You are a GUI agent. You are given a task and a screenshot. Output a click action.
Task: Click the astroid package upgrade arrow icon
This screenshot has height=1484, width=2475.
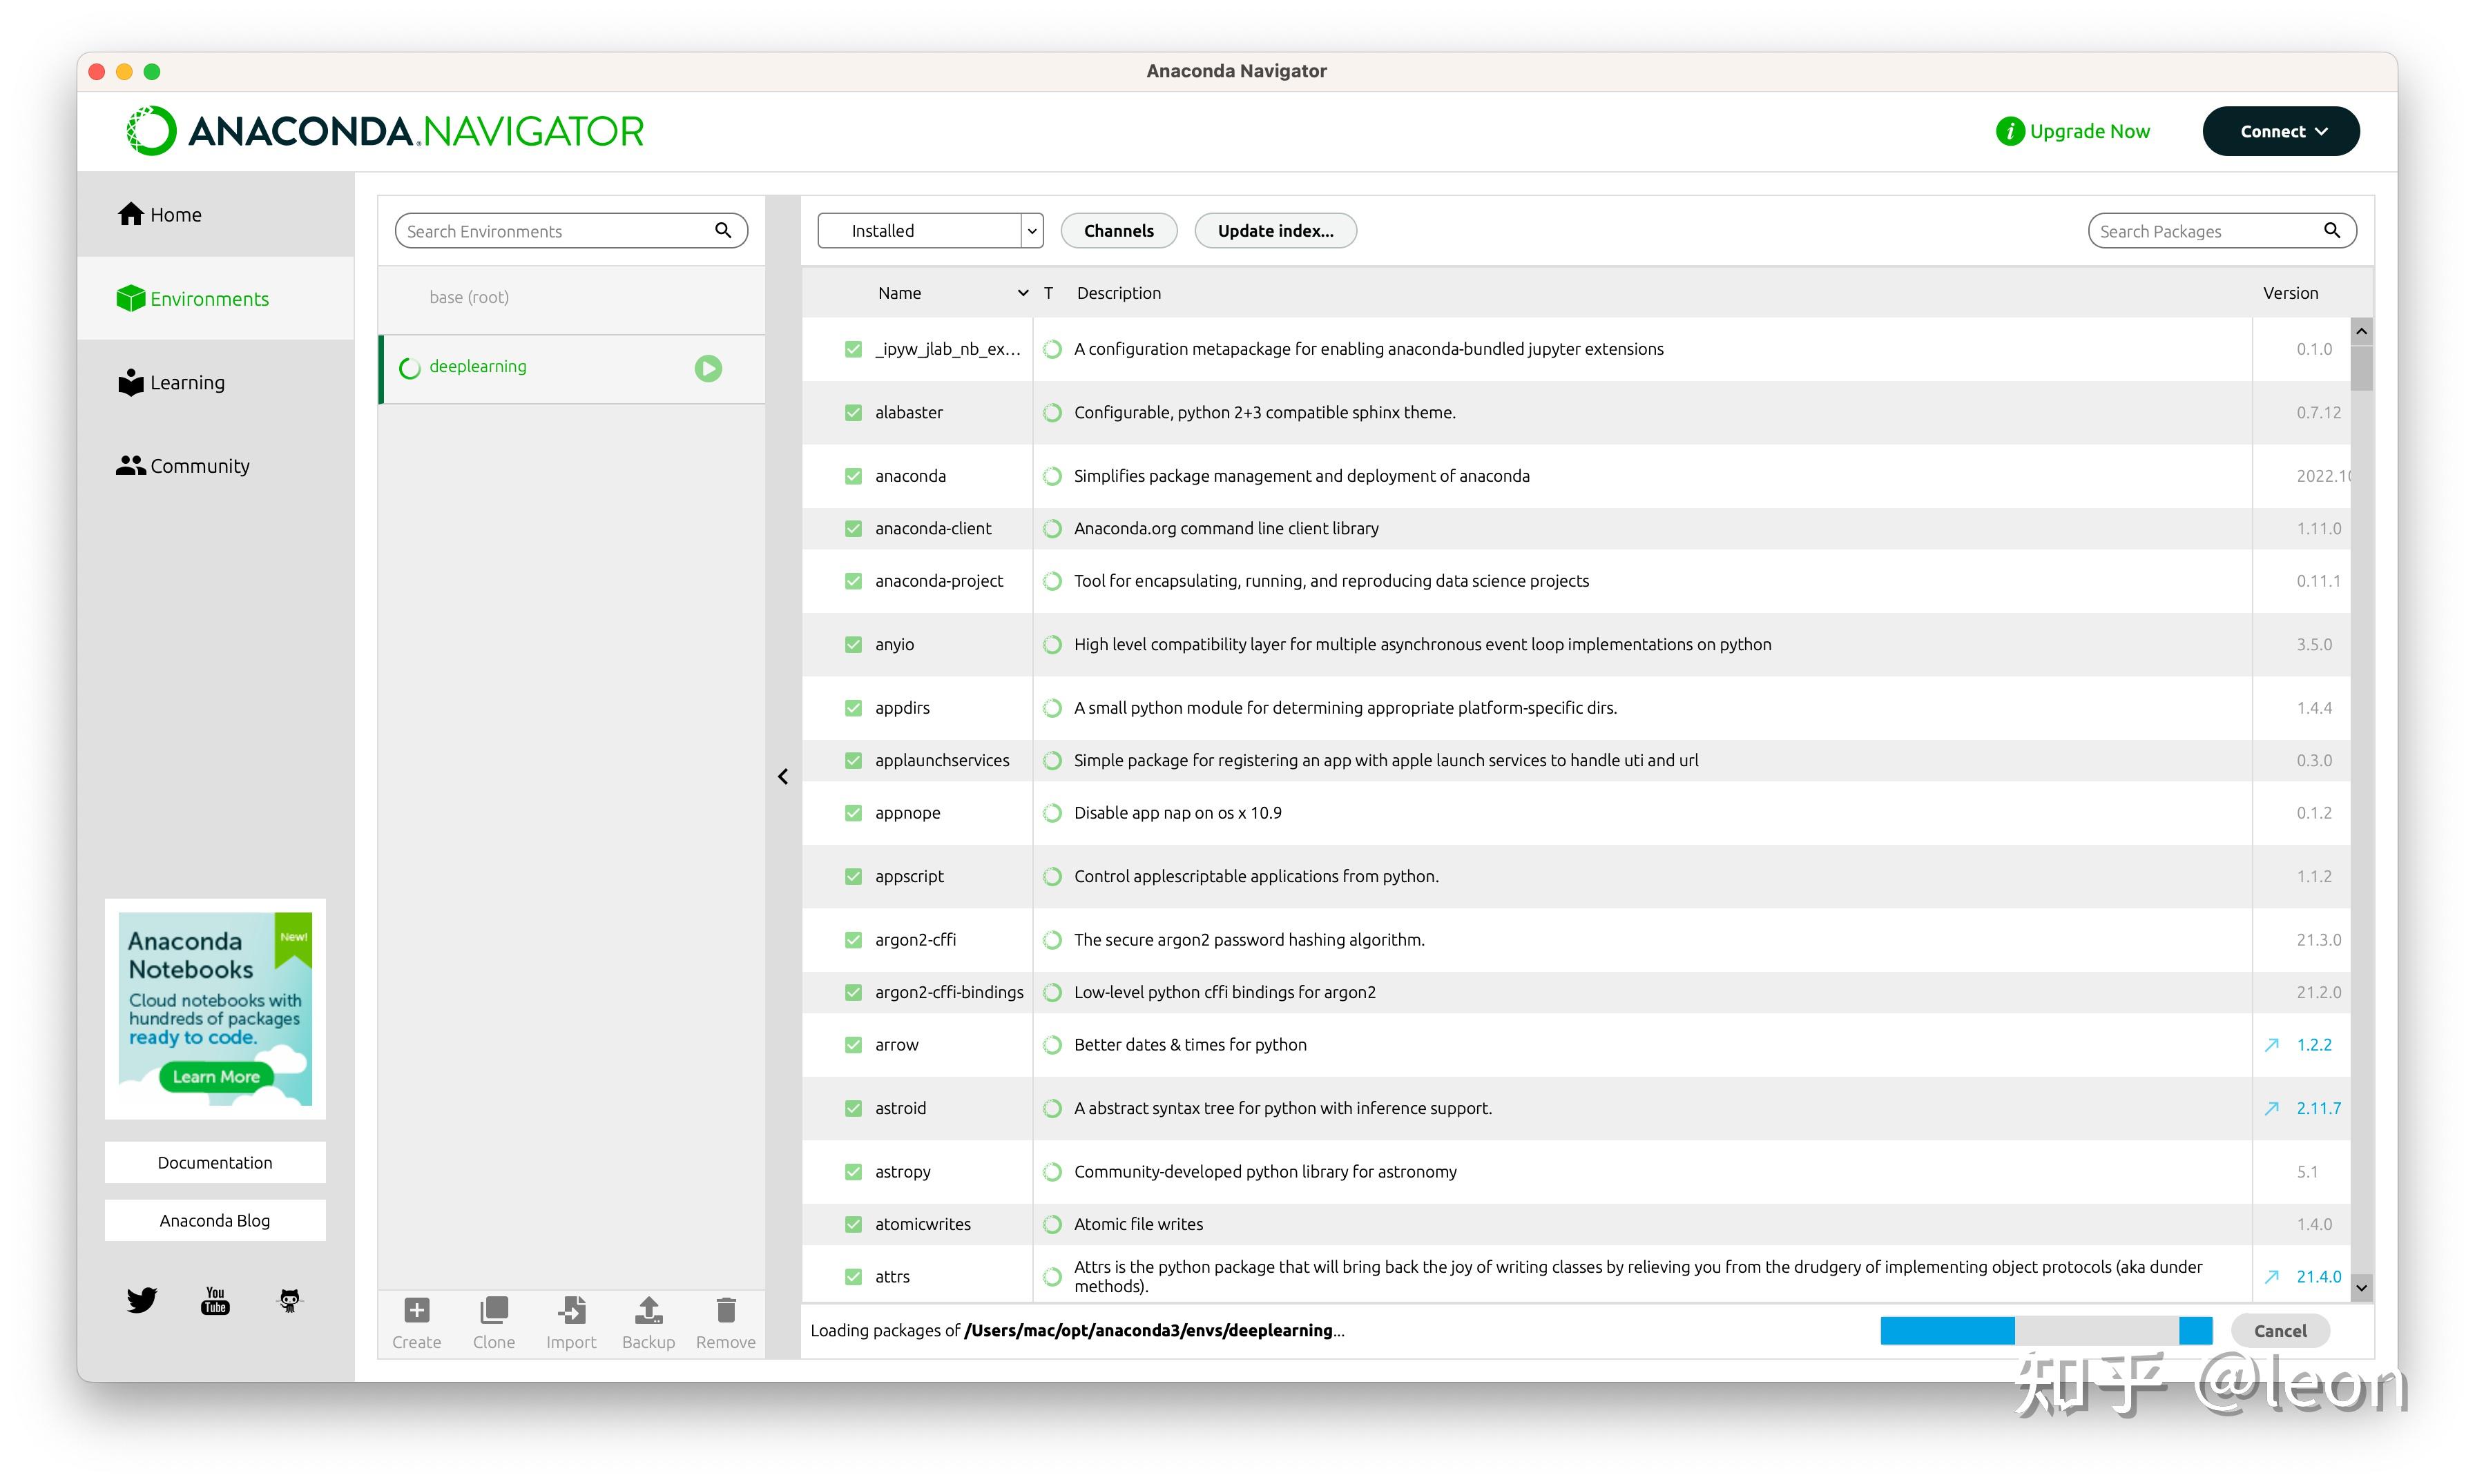click(2272, 1108)
